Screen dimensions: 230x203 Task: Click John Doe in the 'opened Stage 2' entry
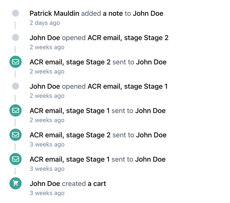[45, 38]
